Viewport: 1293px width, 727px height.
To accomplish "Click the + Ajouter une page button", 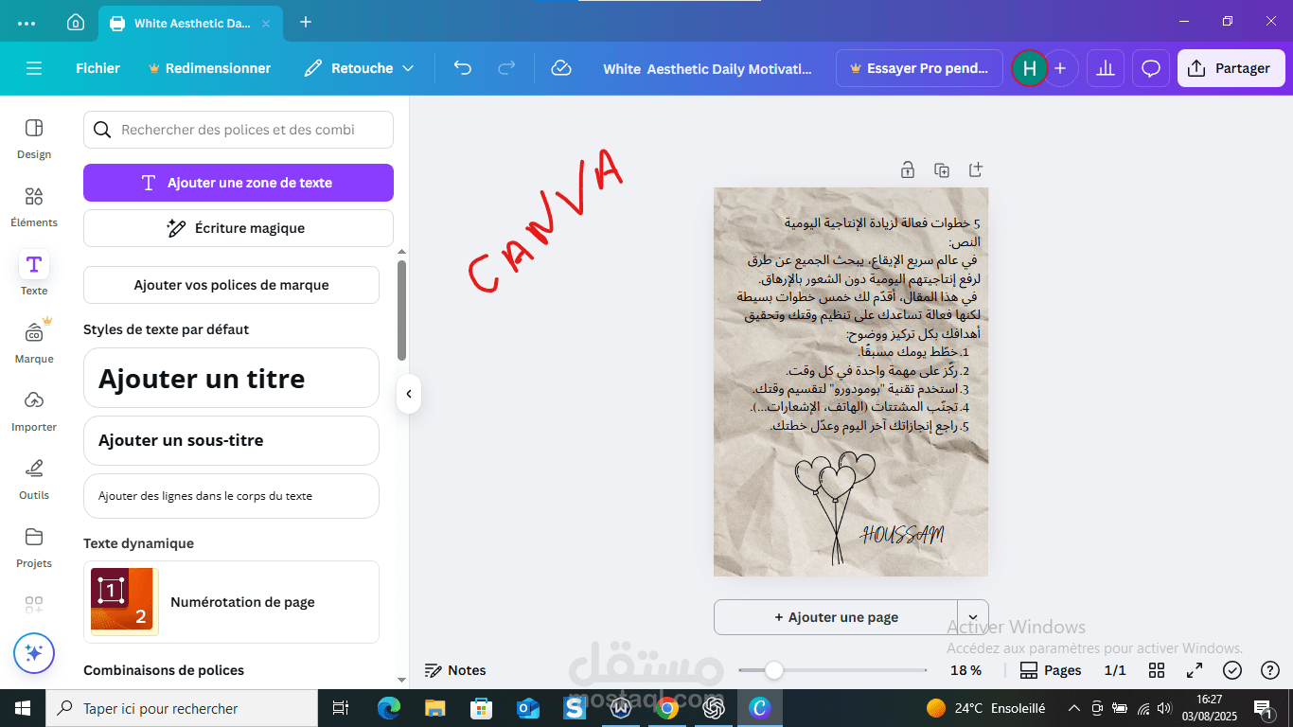I will click(836, 617).
